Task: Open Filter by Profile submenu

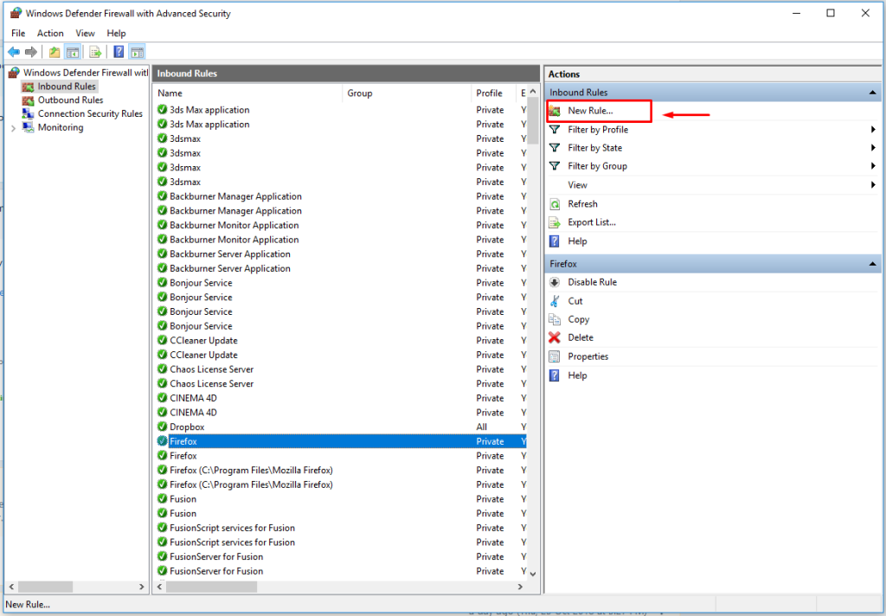Action: tap(598, 130)
